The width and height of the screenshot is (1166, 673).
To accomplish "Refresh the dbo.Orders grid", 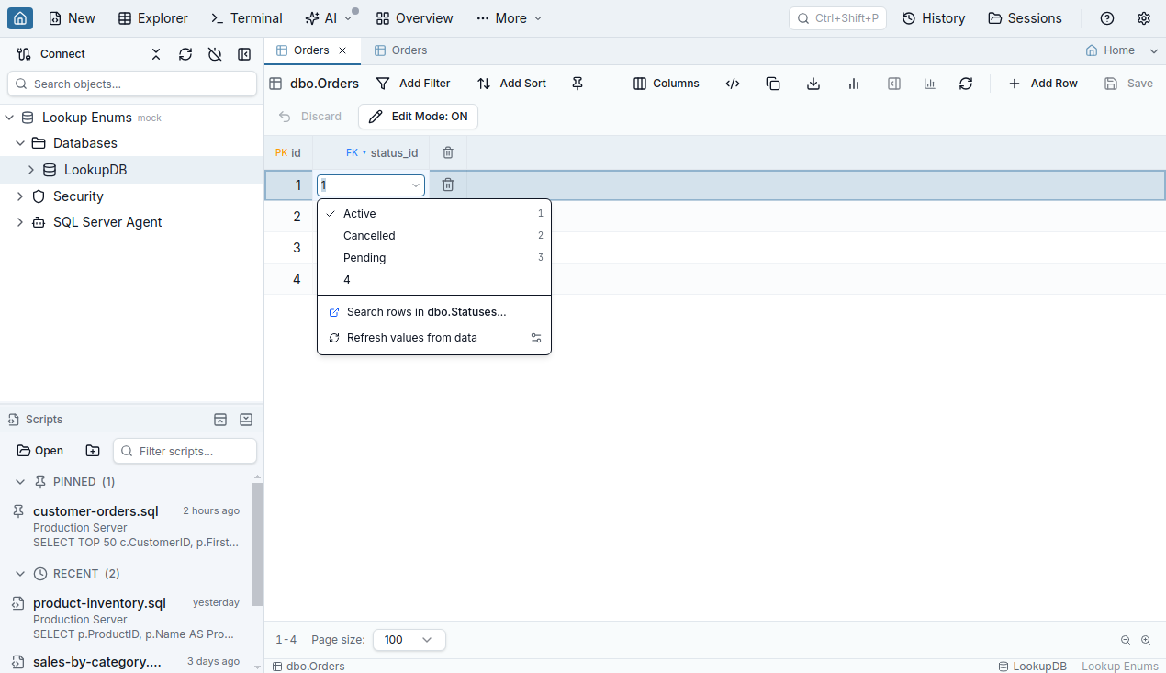I will click(x=966, y=84).
